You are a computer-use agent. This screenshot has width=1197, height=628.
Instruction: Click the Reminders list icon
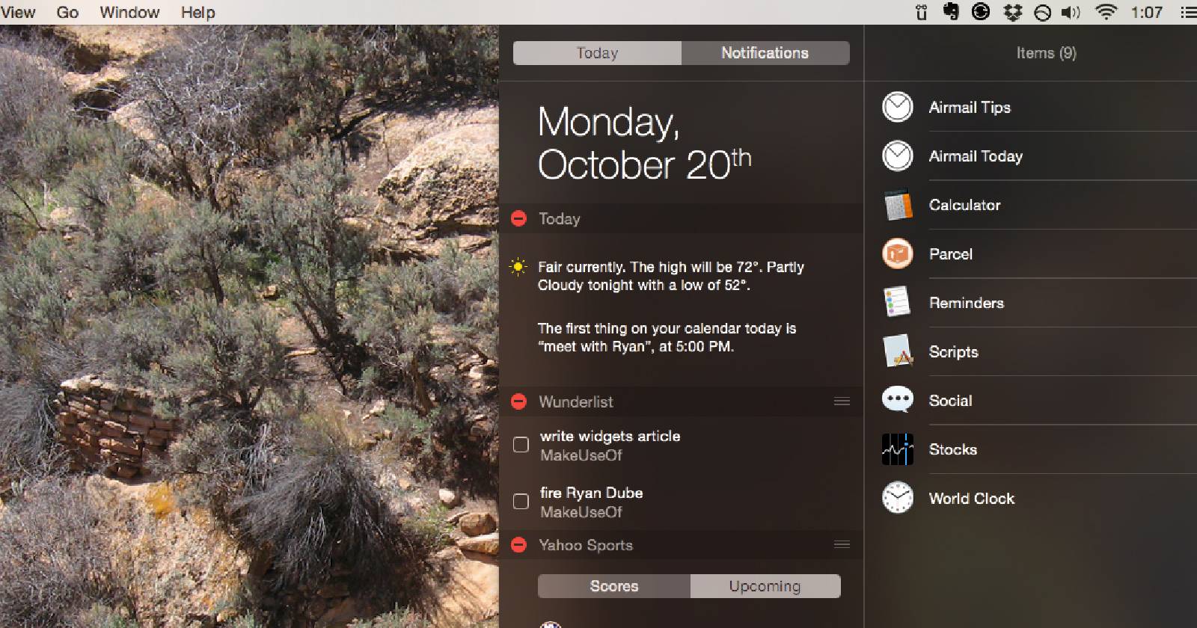(x=898, y=302)
